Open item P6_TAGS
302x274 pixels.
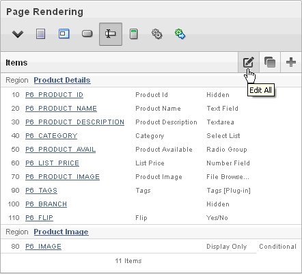click(41, 191)
